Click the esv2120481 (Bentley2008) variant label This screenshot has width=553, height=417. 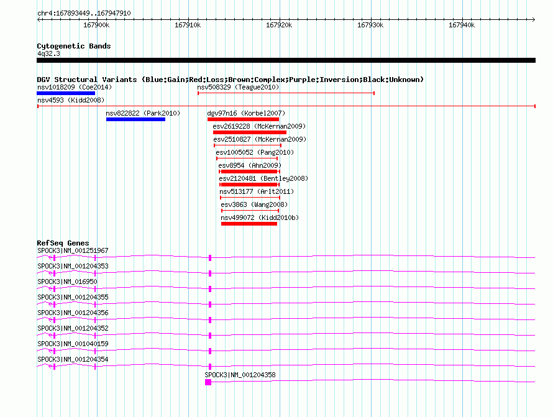click(263, 178)
